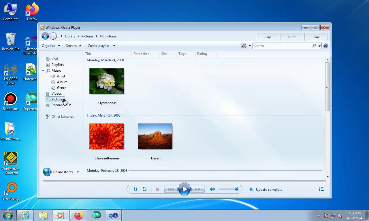Open the Online stores dropdown arrow
Screen dimensions: 369x221
78,172
